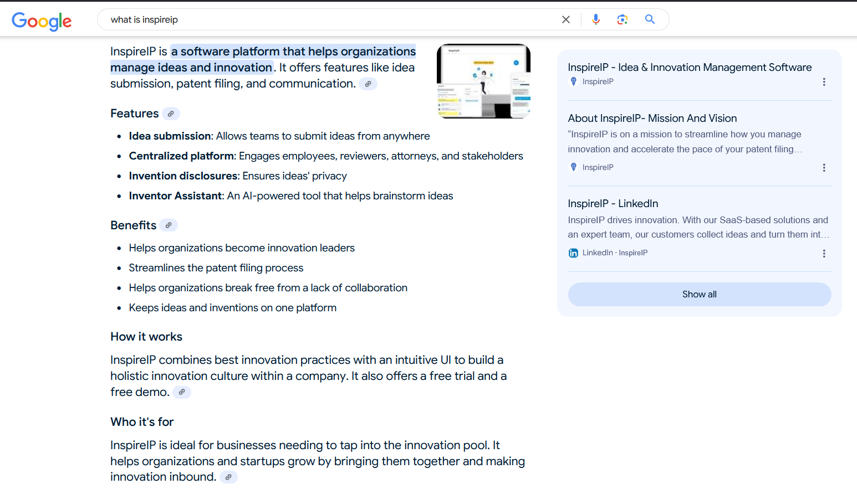
Task: Open Google Lens image search
Action: (x=622, y=20)
